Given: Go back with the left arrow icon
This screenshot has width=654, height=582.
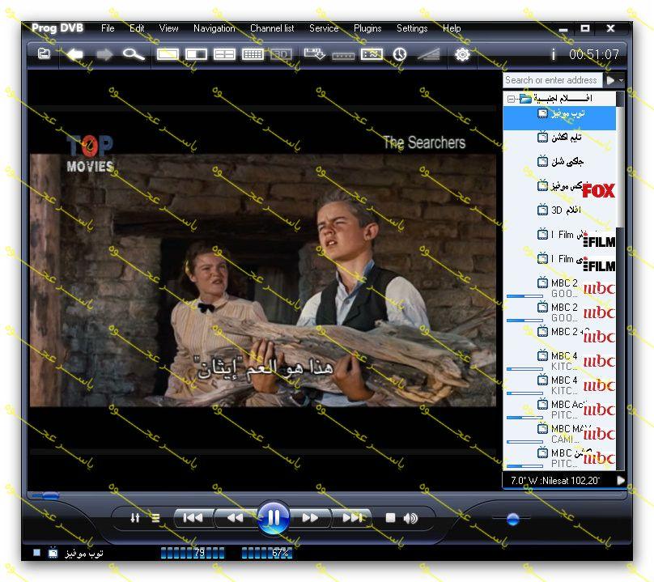Looking at the screenshot, I should pyautogui.click(x=75, y=54).
